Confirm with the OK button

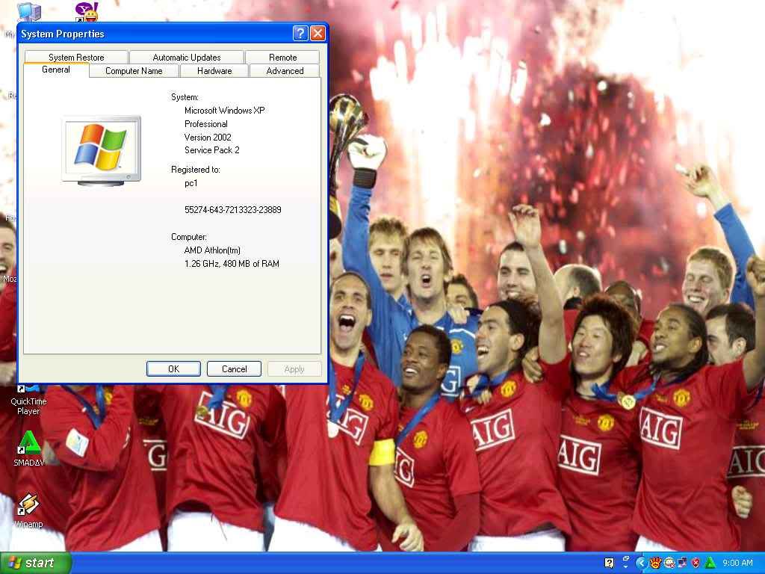173,369
